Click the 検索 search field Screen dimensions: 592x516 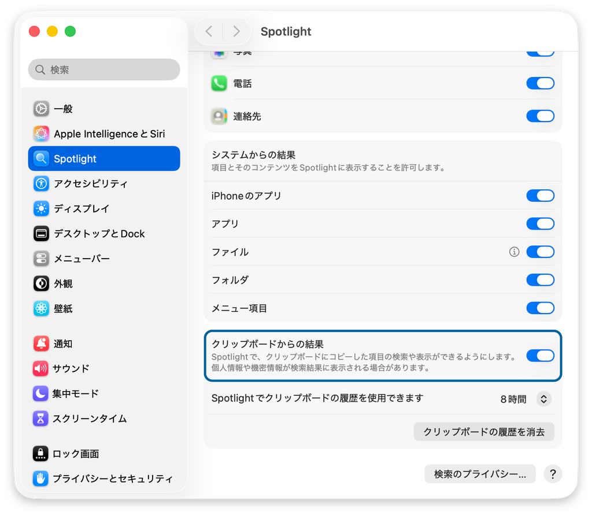click(104, 69)
